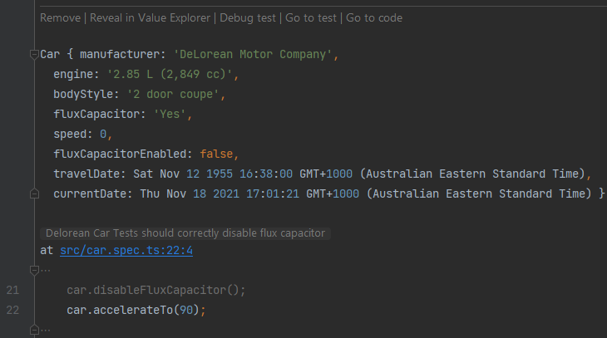607x338 pixels.
Task: Open src/car.spec.ts:22:4 source link
Action: pos(126,250)
